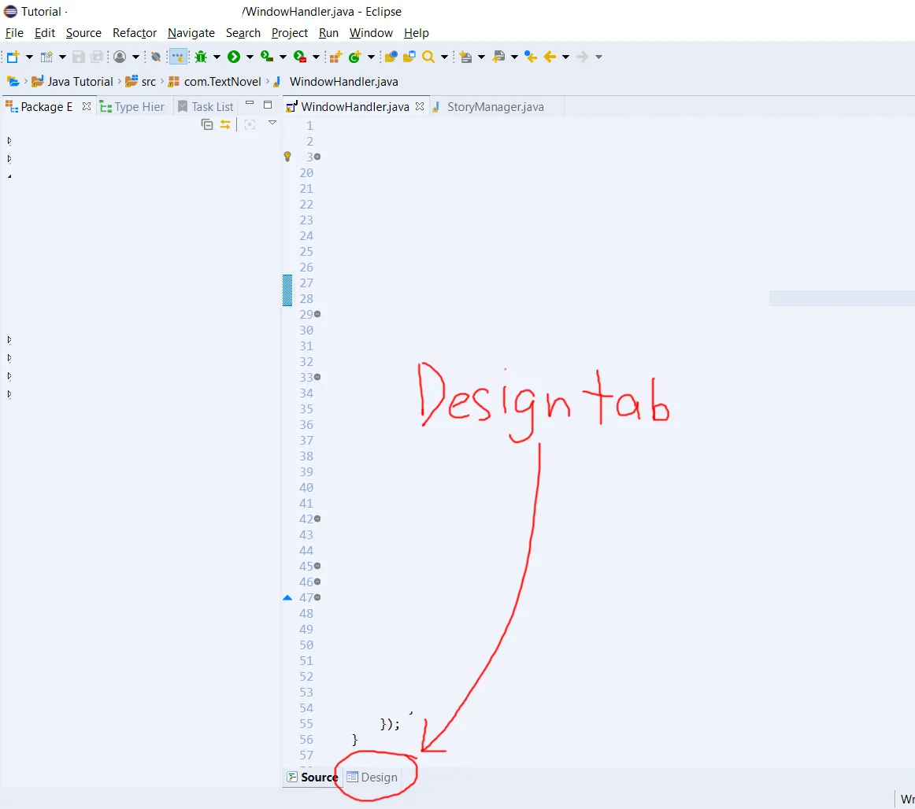Click the New file wizard icon
This screenshot has height=809, width=915.
click(x=13, y=57)
